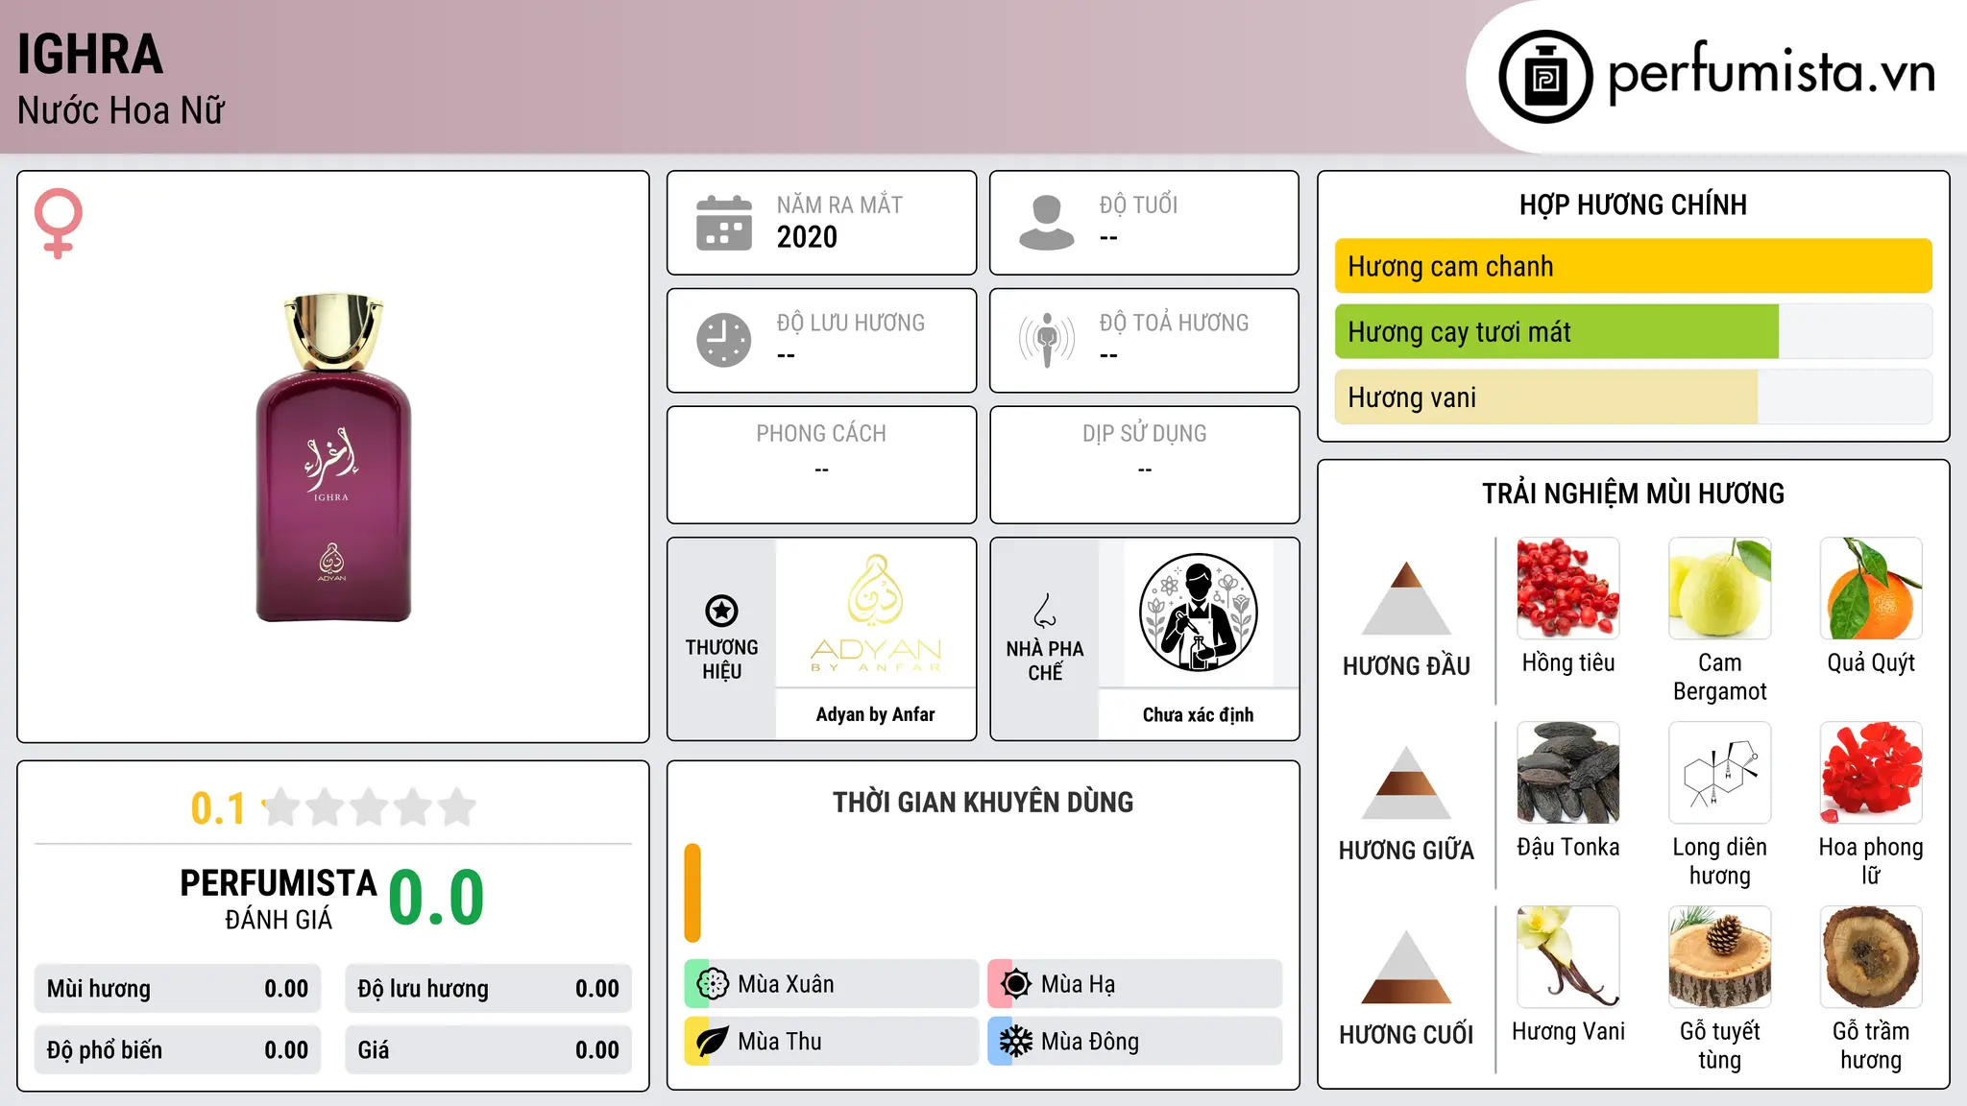Screen dimensions: 1967x1106
Task: Click the Mùi hương 0.00 score
Action: [x=178, y=989]
